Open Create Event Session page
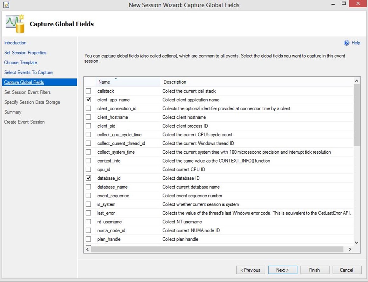The height and width of the screenshot is (282, 368). pyautogui.click(x=24, y=122)
